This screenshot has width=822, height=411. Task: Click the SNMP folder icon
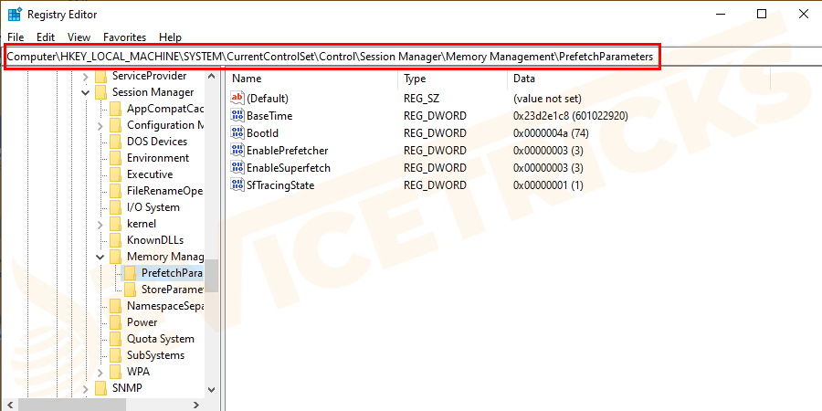[x=101, y=388]
